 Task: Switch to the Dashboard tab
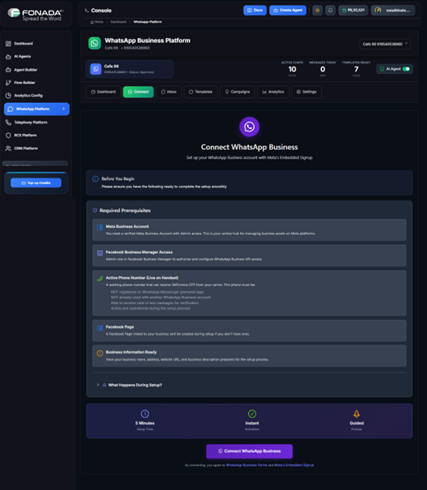pos(103,92)
